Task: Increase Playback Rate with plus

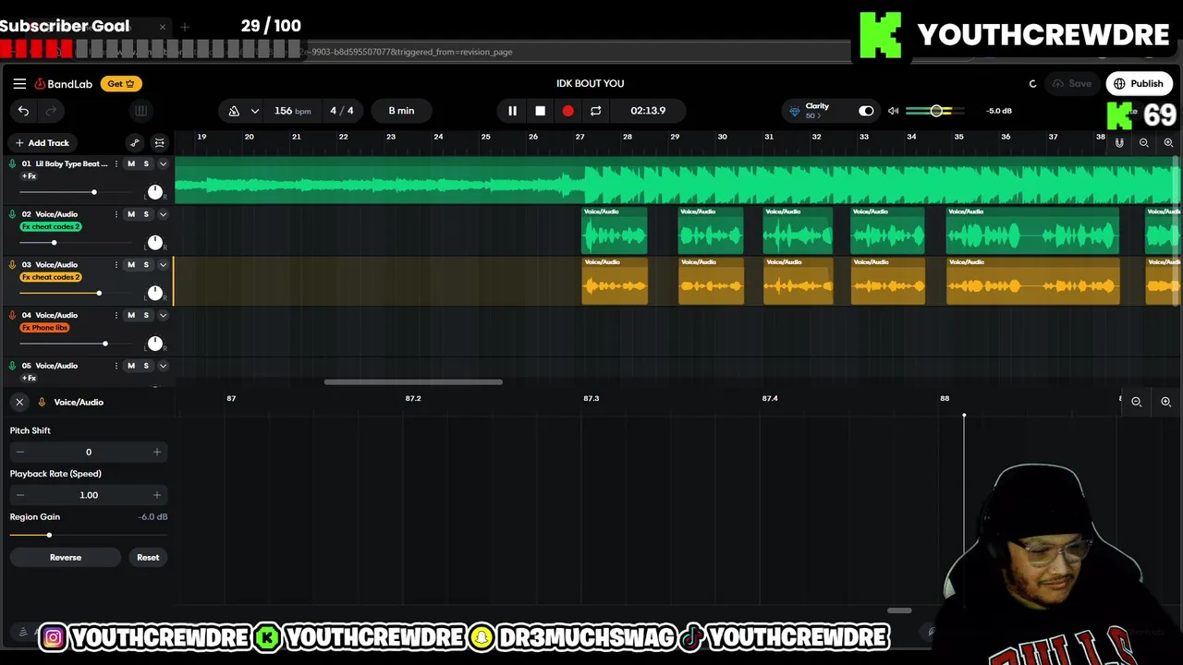Action: point(156,495)
